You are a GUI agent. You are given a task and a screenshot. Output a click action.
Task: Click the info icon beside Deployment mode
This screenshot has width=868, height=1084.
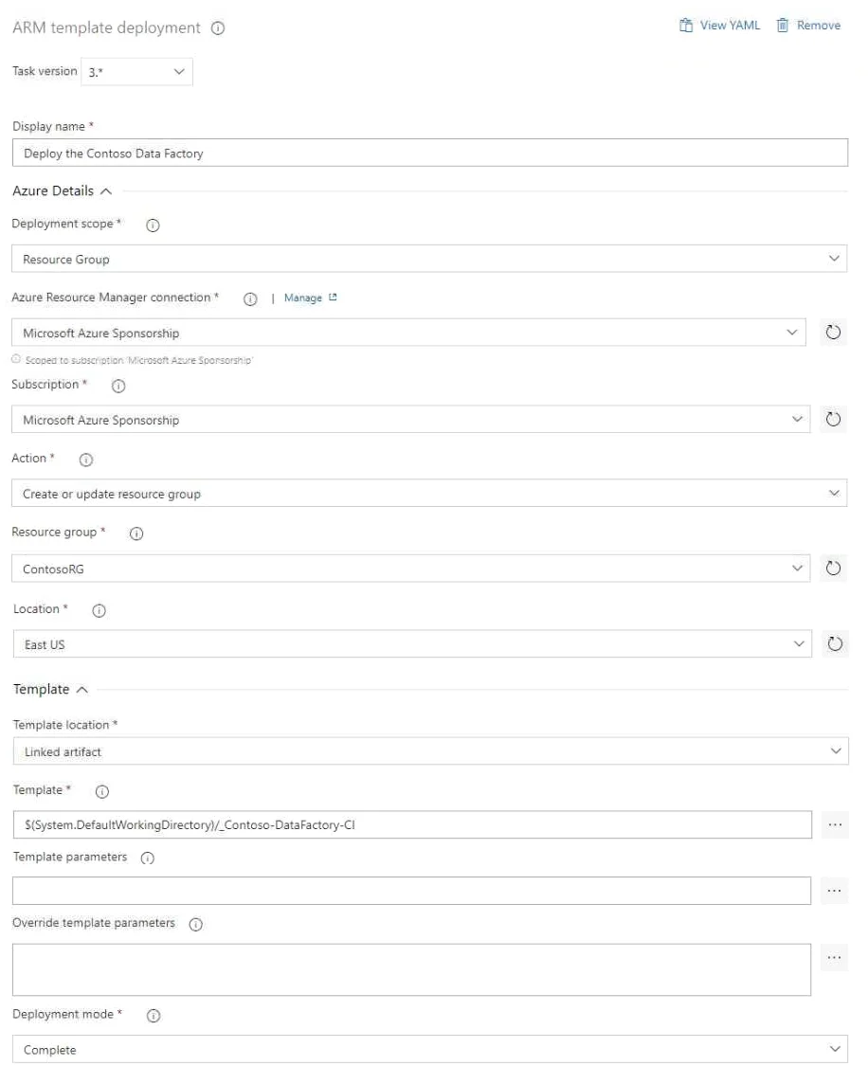pos(154,1016)
